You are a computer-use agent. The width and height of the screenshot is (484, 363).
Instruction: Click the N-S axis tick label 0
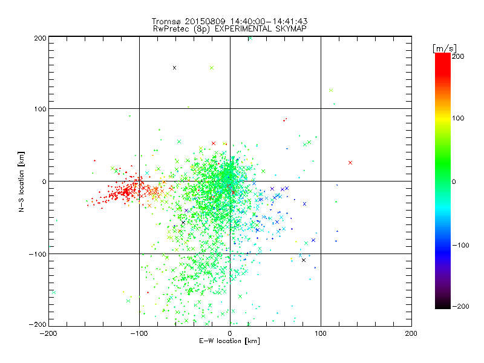(x=44, y=181)
